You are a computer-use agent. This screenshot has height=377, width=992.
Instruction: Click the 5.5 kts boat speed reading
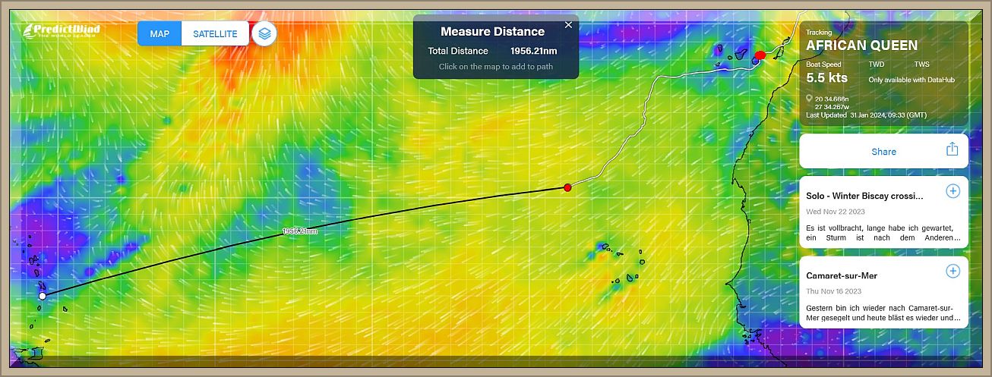pyautogui.click(x=826, y=78)
